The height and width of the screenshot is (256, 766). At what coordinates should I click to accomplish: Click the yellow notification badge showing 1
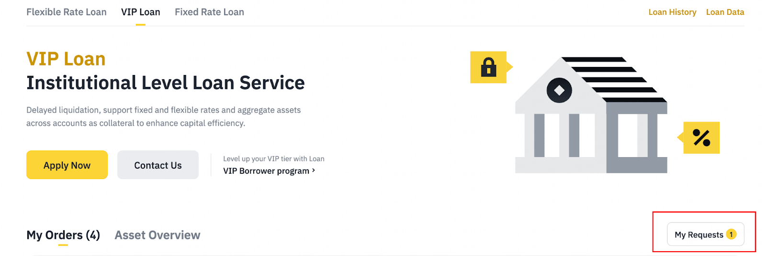tap(731, 234)
